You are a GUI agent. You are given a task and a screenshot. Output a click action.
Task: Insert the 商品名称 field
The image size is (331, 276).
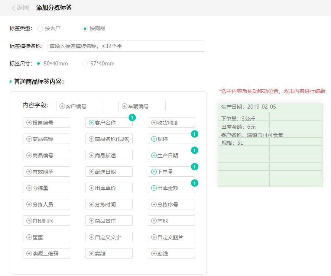pos(46,139)
